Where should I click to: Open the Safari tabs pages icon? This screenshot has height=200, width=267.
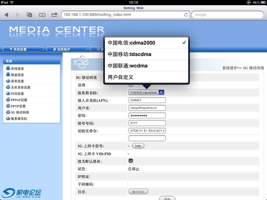pos(29,15)
